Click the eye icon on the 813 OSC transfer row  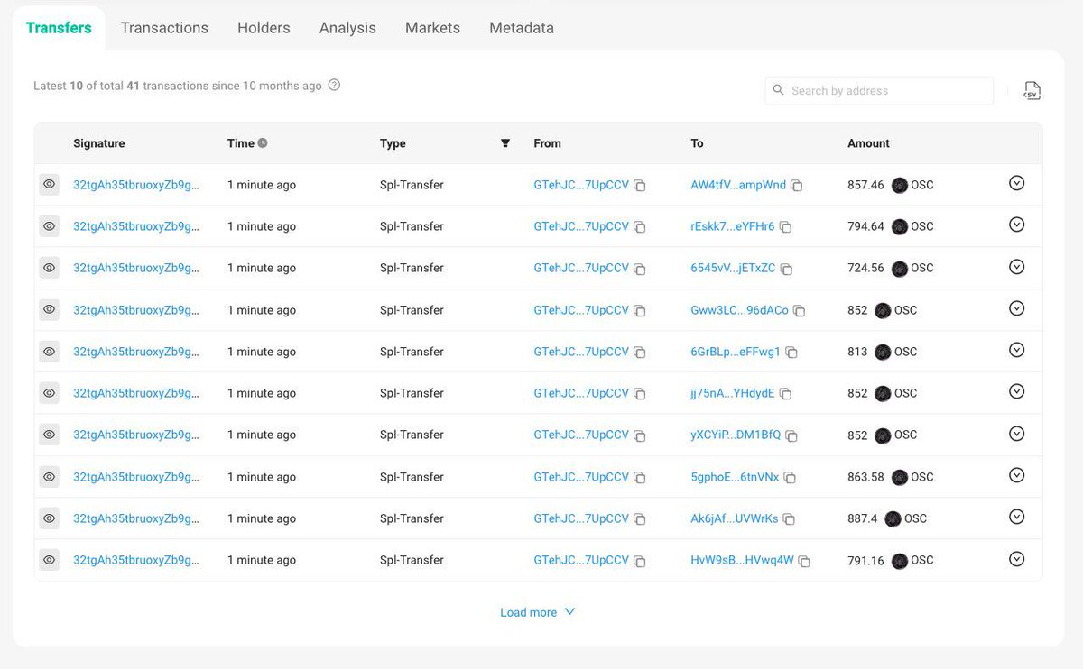pos(49,351)
